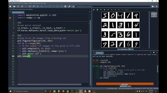This screenshot has width=167, height=93.
Task: Open Preferences with the wrench icon
Action: [x=69, y=6]
